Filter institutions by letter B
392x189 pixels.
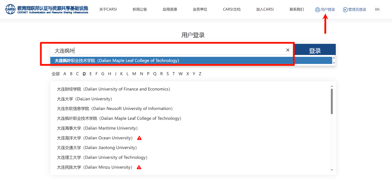[x=71, y=74]
